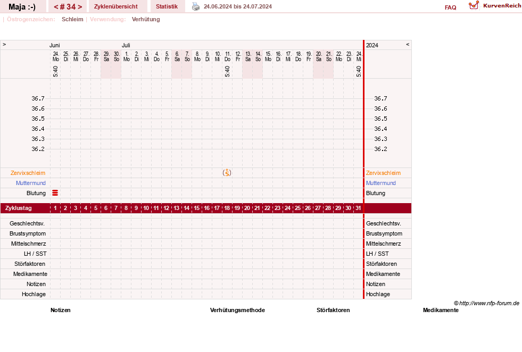
Task: Select cycle day 14 cell
Action: [186, 208]
